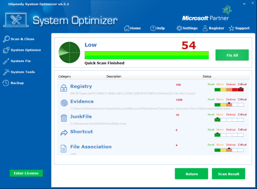Image resolution: width=257 pixels, height=189 pixels.
Task: Click the Category column header
Action: pyautogui.click(x=81, y=76)
